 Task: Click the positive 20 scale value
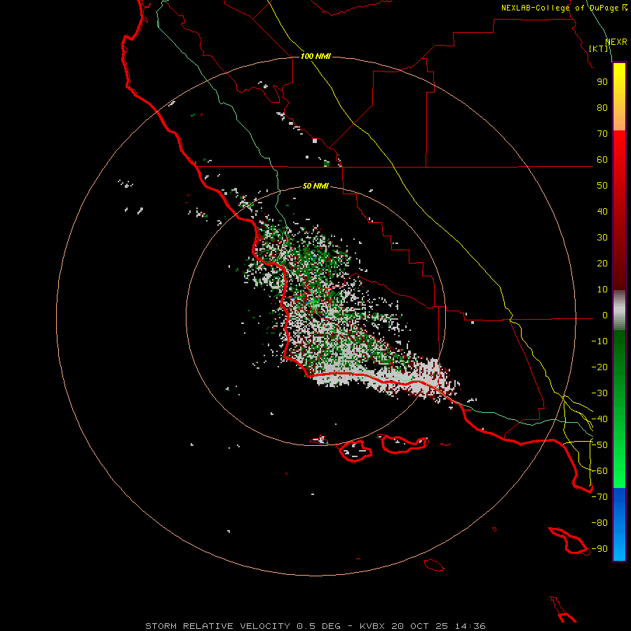click(x=602, y=264)
